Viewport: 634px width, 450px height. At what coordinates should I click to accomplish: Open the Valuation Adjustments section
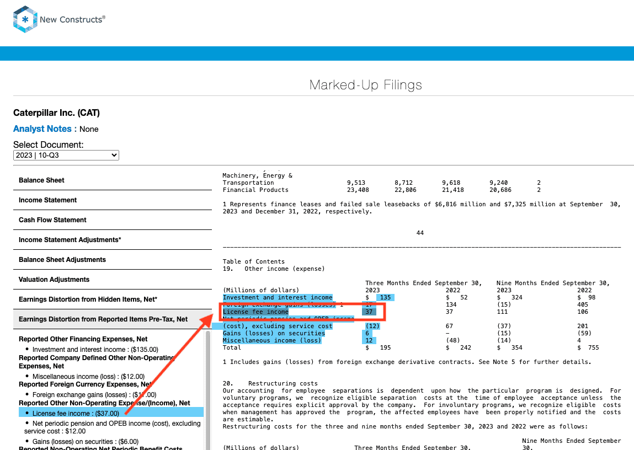[113, 279]
